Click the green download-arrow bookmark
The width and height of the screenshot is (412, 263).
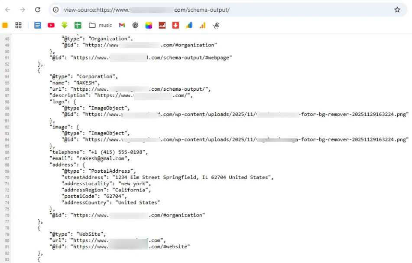(65, 25)
